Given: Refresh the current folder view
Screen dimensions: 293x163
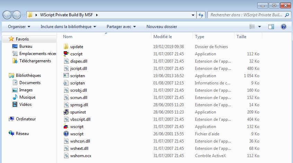Looking at the screenshot, I should pyautogui.click(x=201, y=15).
